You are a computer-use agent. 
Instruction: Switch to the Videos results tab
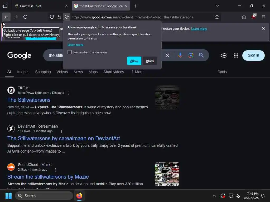pos(62,72)
